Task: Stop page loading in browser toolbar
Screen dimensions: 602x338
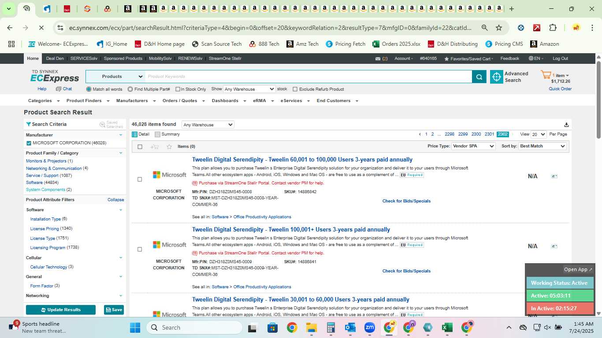Action: [x=41, y=28]
